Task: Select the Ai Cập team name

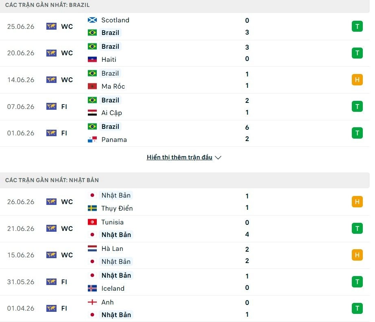Action: [x=111, y=113]
